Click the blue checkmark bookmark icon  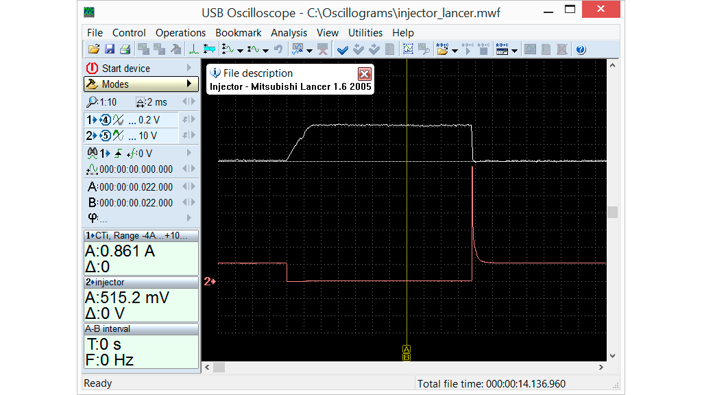click(x=343, y=49)
